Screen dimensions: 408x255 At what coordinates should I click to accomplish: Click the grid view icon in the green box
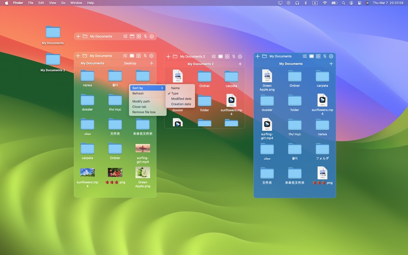(x=139, y=56)
